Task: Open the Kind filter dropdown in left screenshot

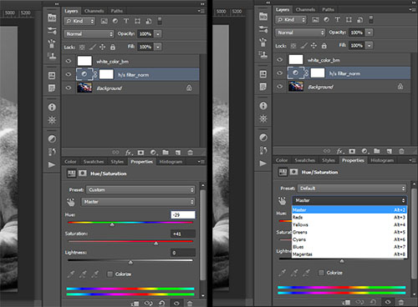Action: 79,21
